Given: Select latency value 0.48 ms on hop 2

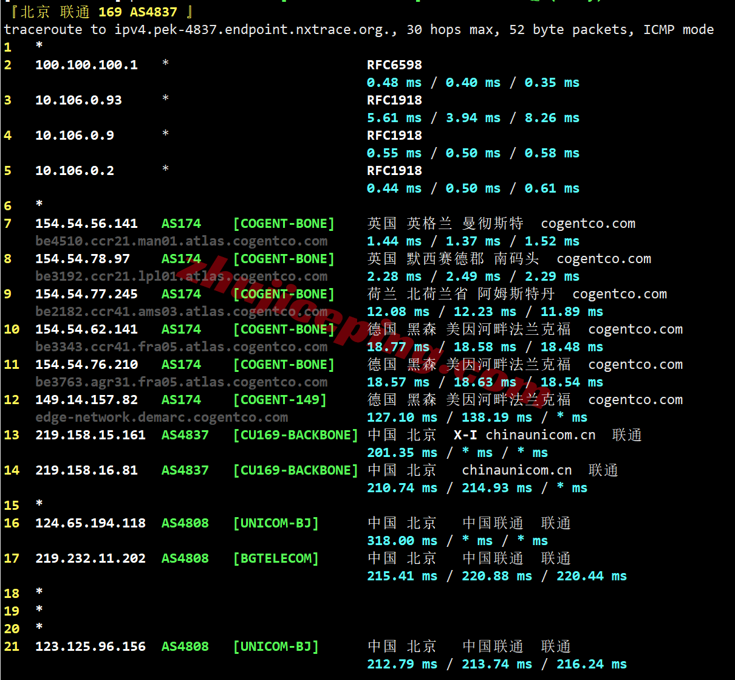Looking at the screenshot, I should 394,83.
